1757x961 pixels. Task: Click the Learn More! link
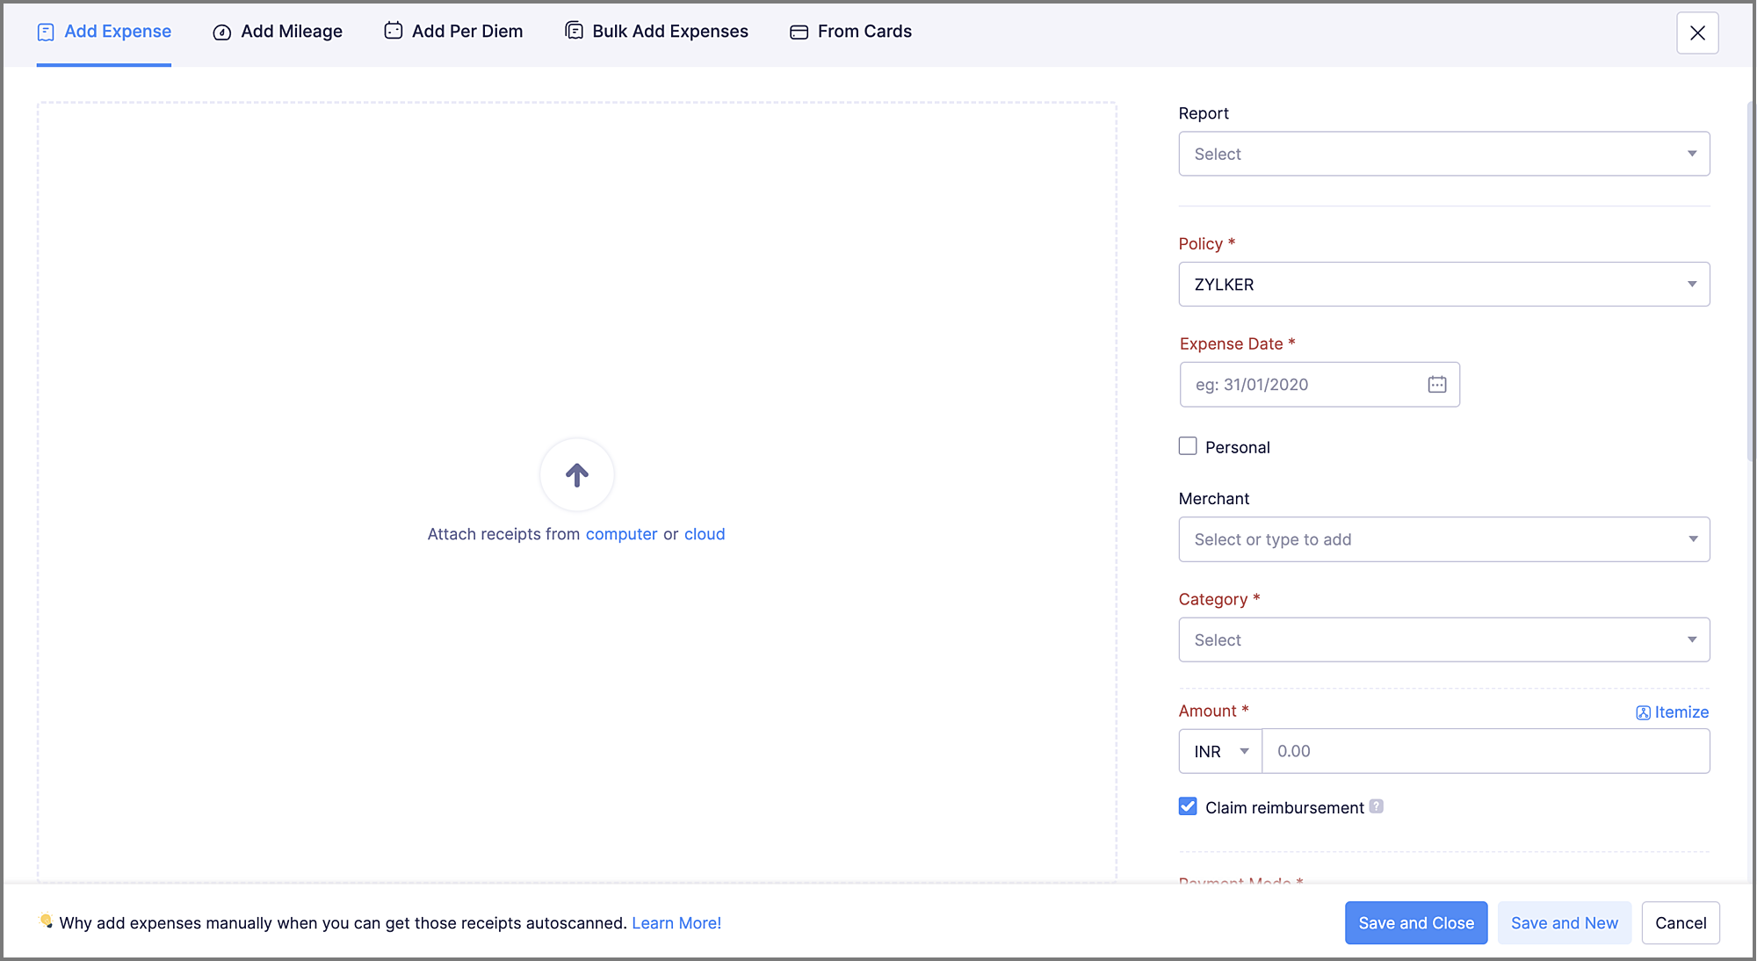pyautogui.click(x=676, y=922)
